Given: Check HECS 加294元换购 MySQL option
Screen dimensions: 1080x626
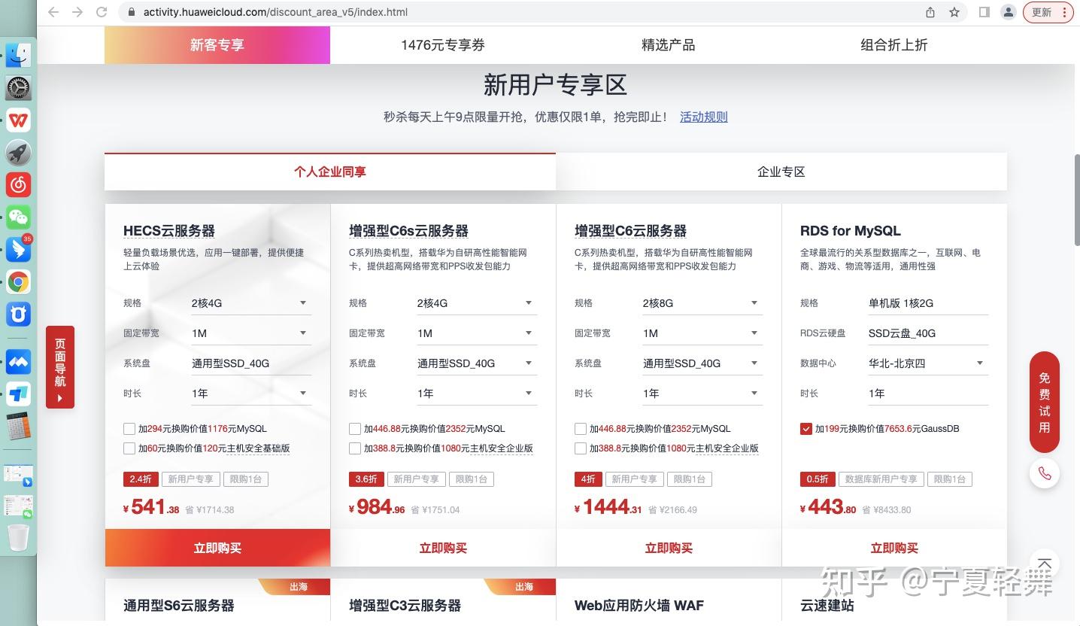Looking at the screenshot, I should [x=129, y=429].
